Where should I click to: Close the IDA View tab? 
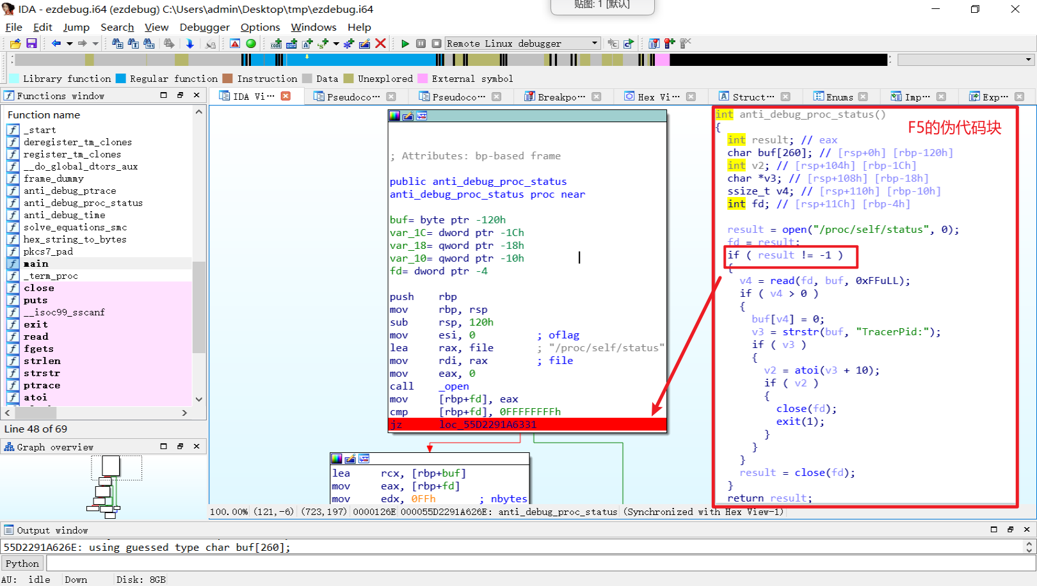tap(286, 96)
